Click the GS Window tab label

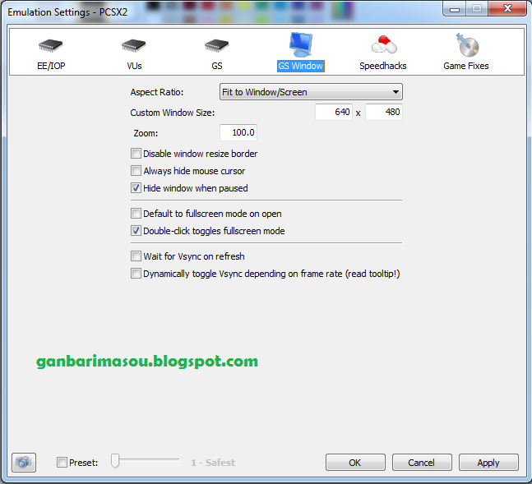click(x=301, y=66)
